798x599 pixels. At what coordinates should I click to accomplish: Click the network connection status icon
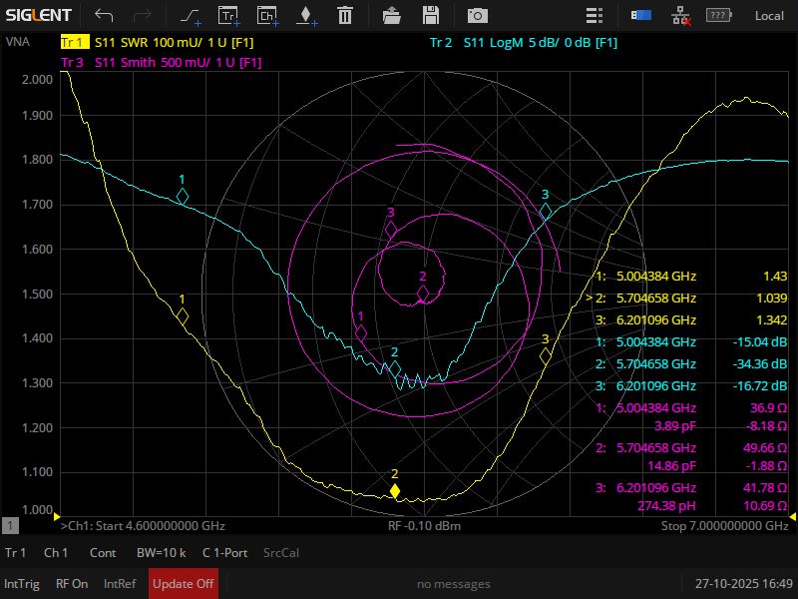(680, 15)
